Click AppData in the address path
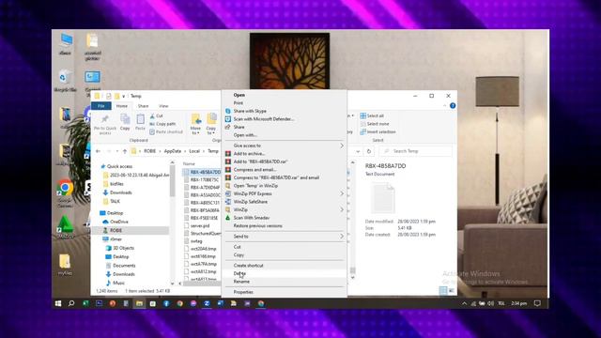Screen dimensions: 601x338 [173, 151]
